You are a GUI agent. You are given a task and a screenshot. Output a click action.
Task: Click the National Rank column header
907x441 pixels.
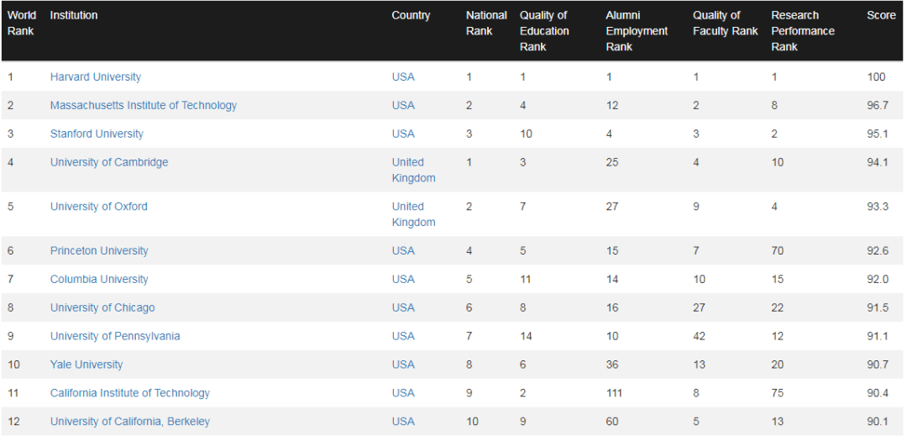486,24
